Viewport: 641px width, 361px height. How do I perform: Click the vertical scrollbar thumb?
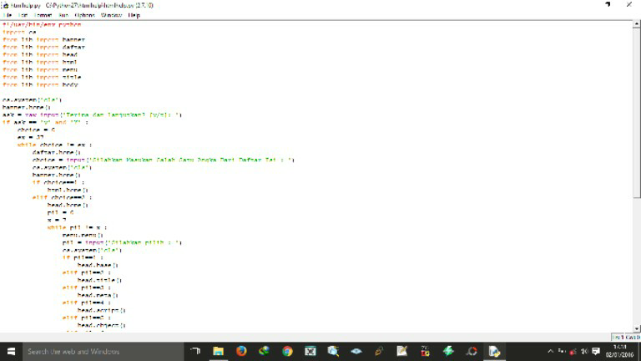(x=637, y=113)
